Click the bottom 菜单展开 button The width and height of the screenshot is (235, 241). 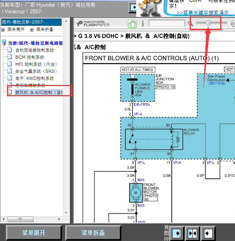tap(34, 233)
